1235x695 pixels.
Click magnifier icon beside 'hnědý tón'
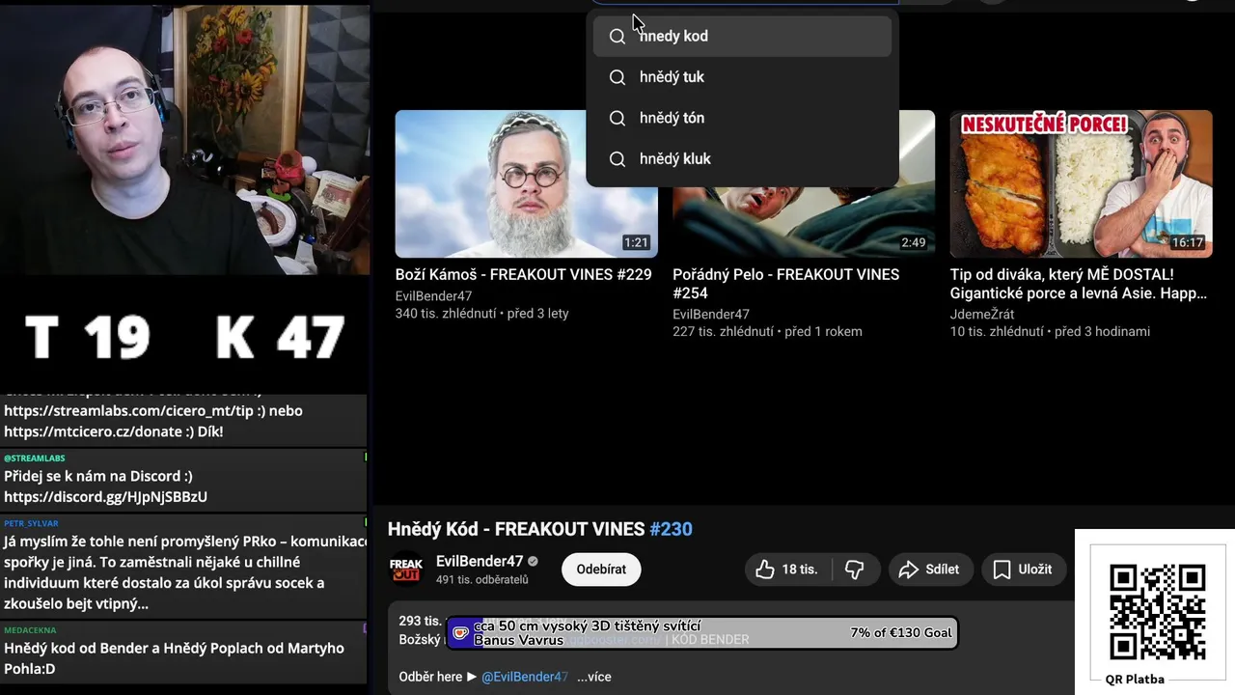617,118
